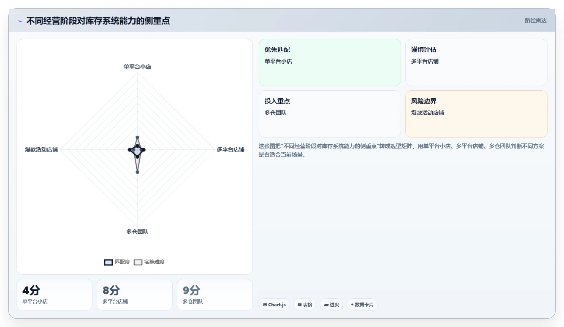Click the page title 不同经营阶段对库存系统能力的侧重点
Screen dimensions: 564x327
pos(98,21)
